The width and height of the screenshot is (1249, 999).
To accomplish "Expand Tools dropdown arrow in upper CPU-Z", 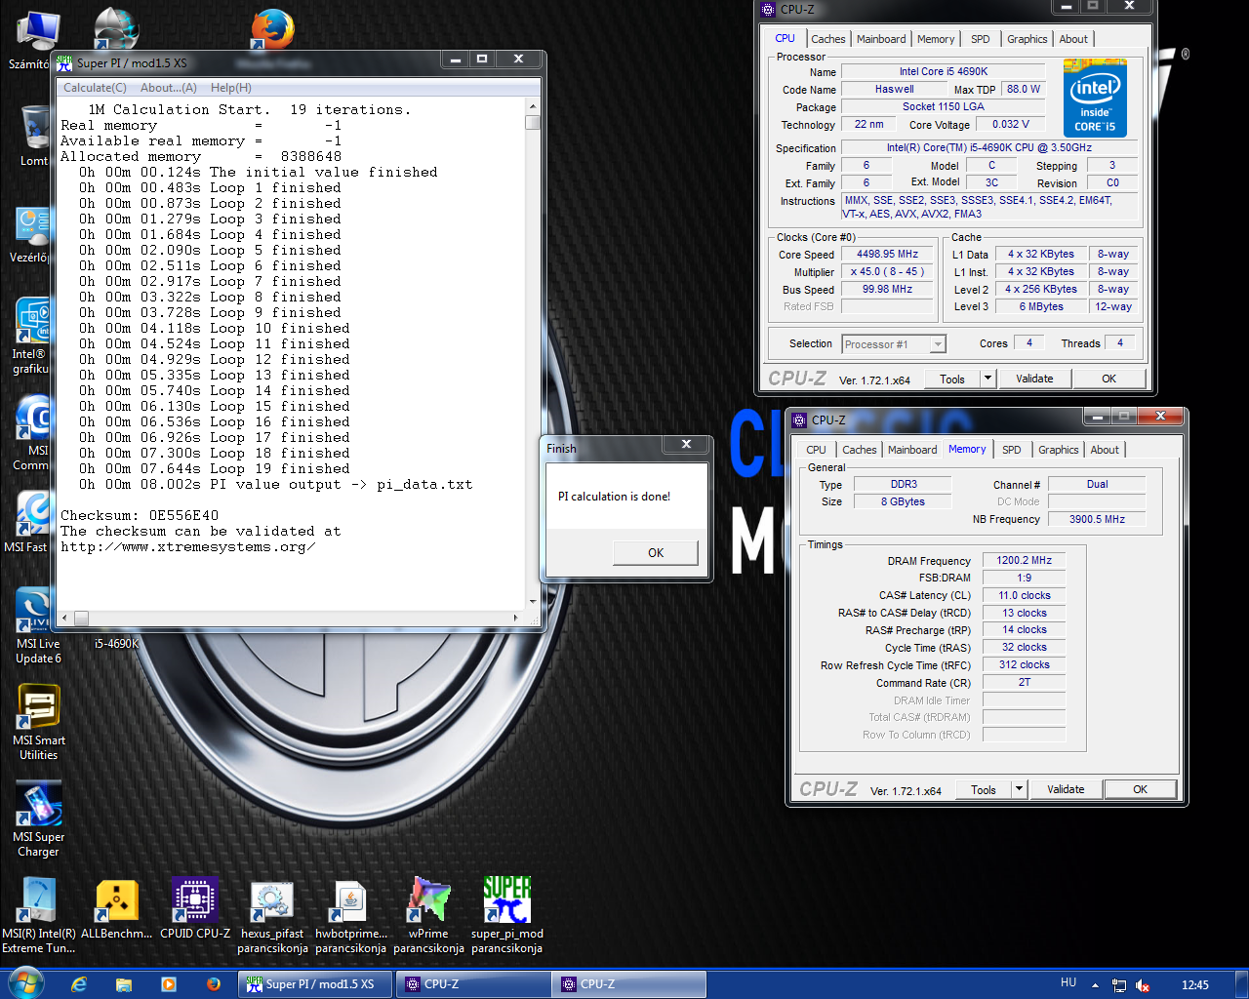I will pyautogui.click(x=987, y=379).
